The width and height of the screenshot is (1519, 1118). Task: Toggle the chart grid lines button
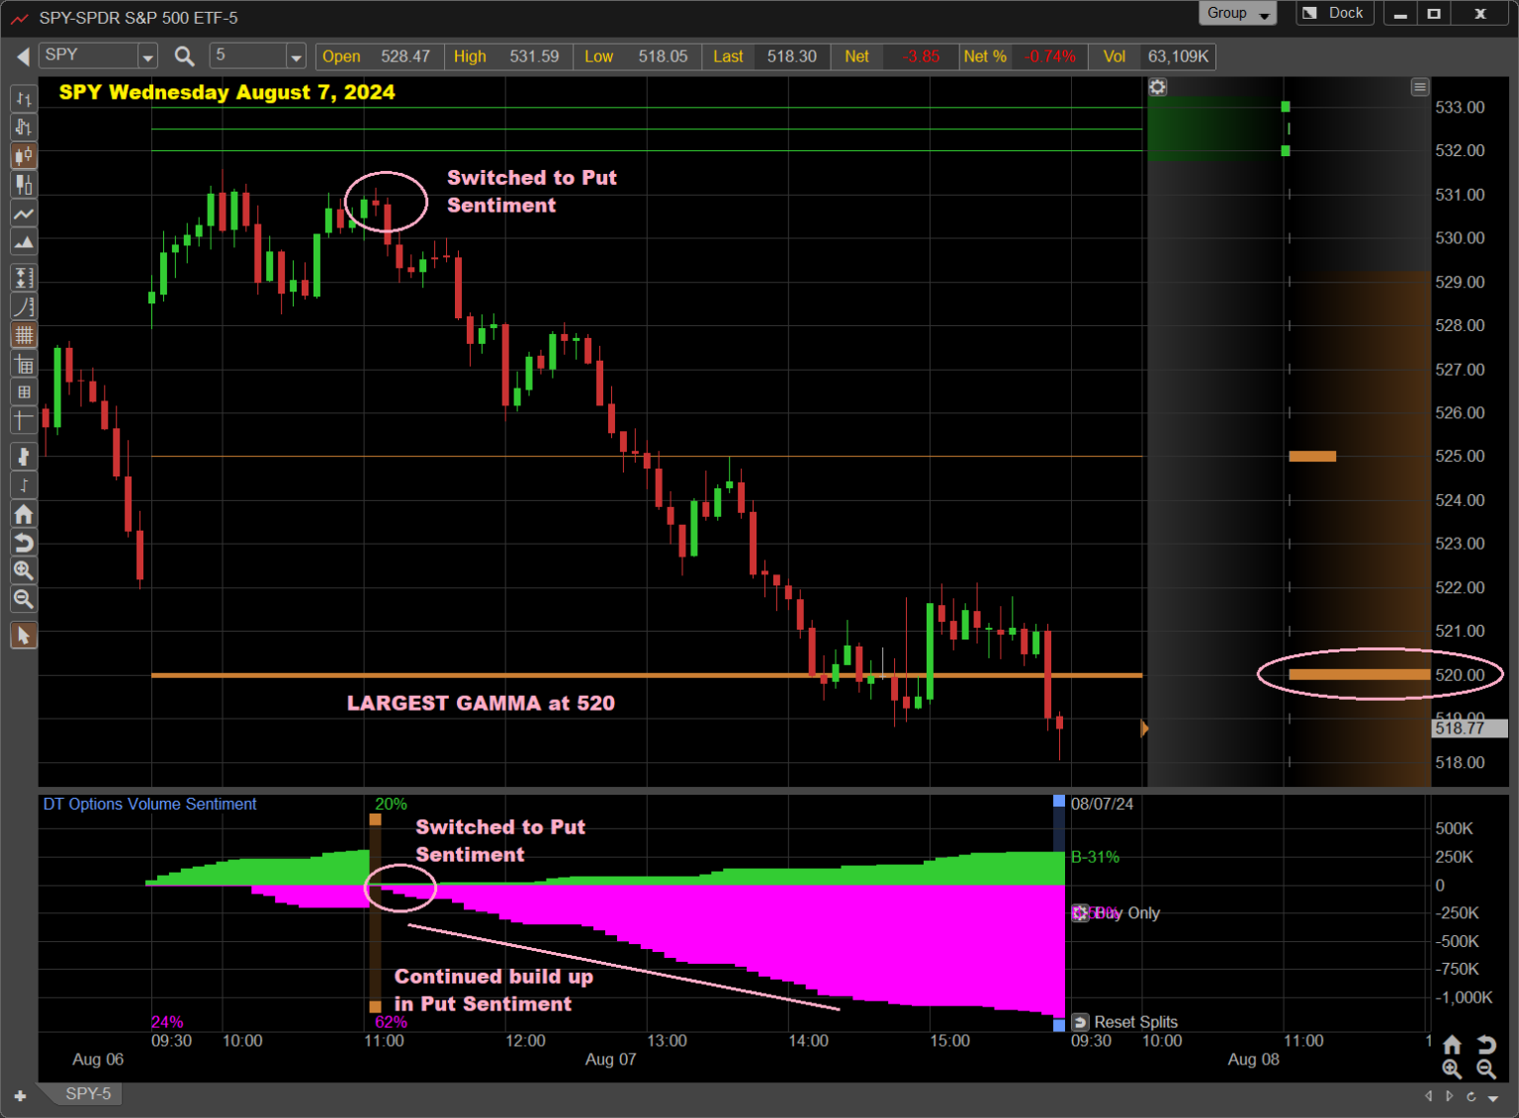point(23,335)
